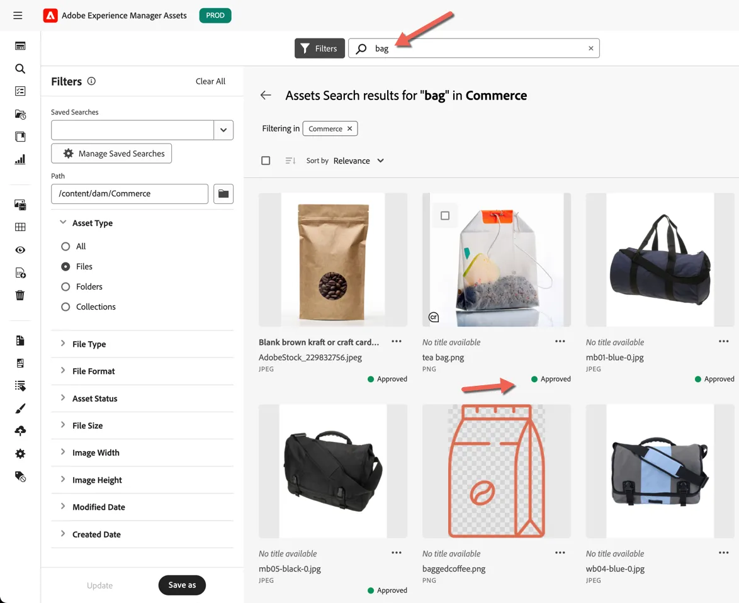This screenshot has width=739, height=603.
Task: Open the checklist tasks icon in sidebar
Action: 20,91
